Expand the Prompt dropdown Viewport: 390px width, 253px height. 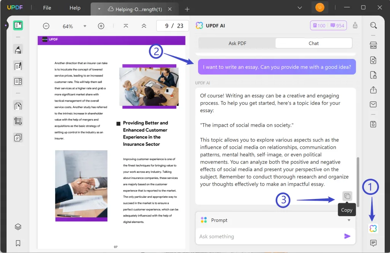coord(349,220)
